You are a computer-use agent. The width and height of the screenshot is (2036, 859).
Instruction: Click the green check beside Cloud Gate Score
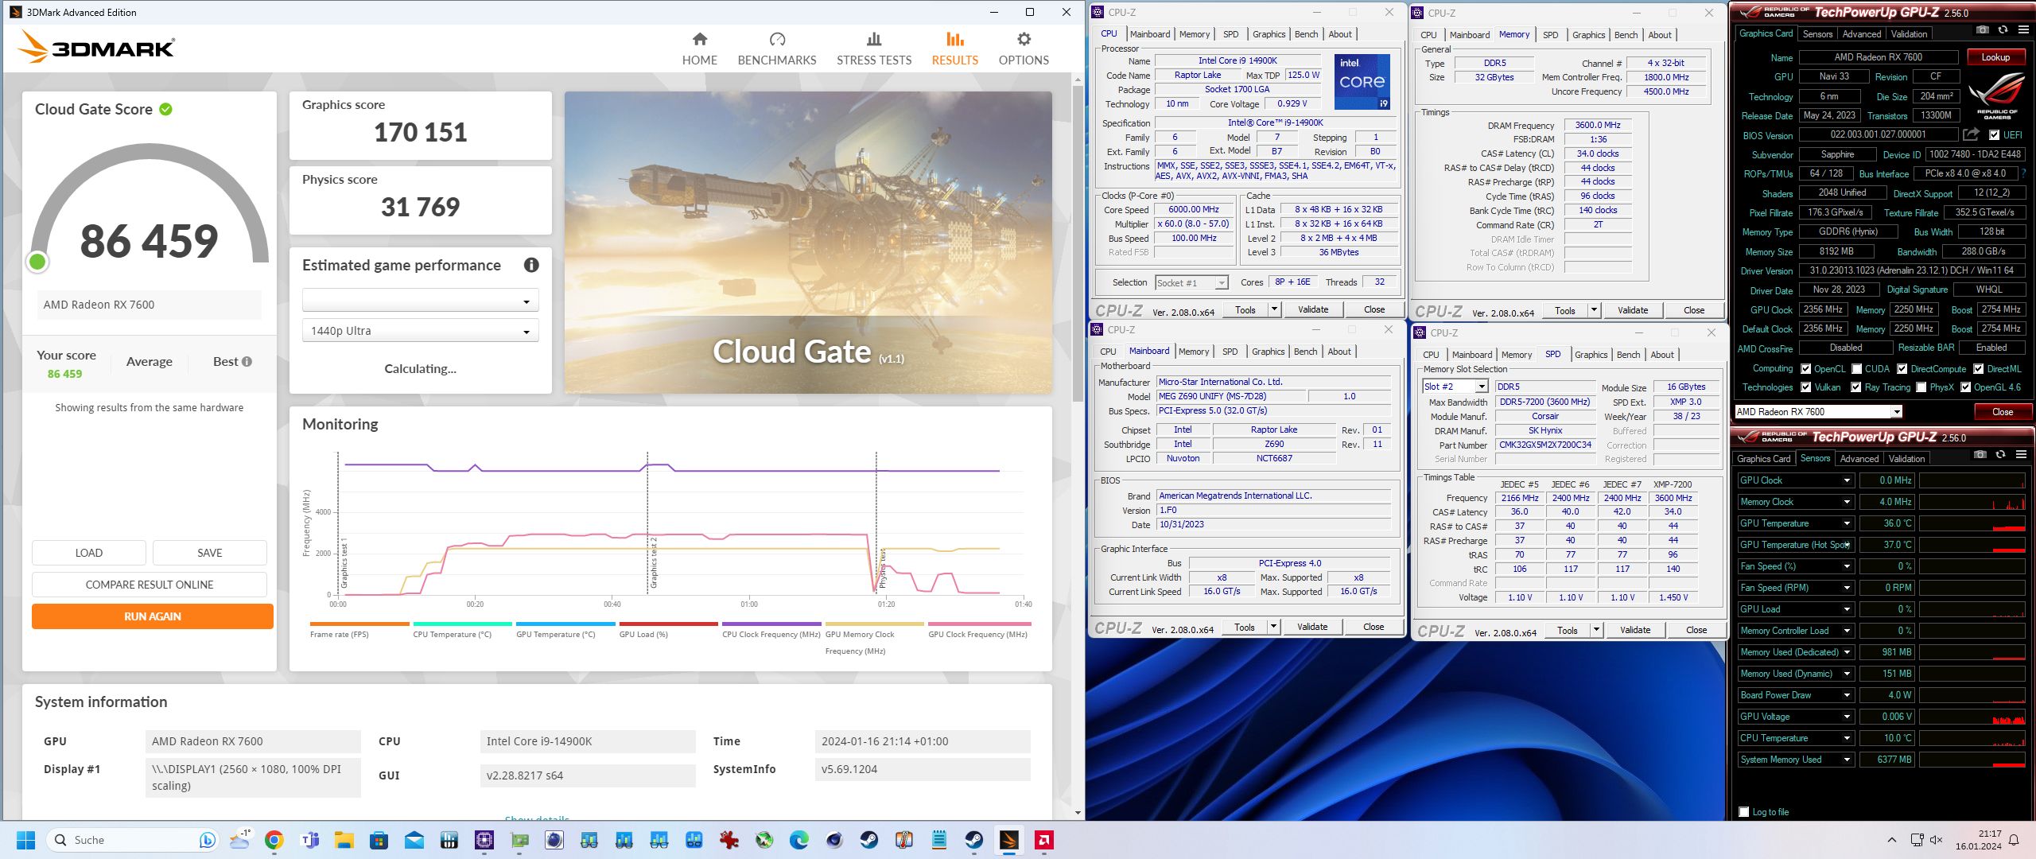coord(165,109)
